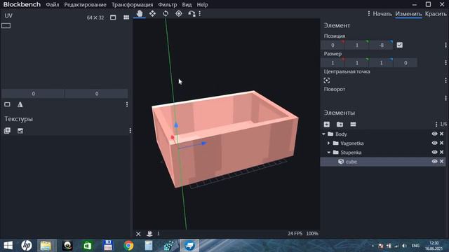This screenshot has height=252, width=449.
Task: Open the Файл menu
Action: tap(53, 5)
